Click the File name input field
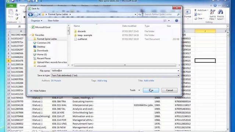Screen dimensions: 235x132 (114, 71)
